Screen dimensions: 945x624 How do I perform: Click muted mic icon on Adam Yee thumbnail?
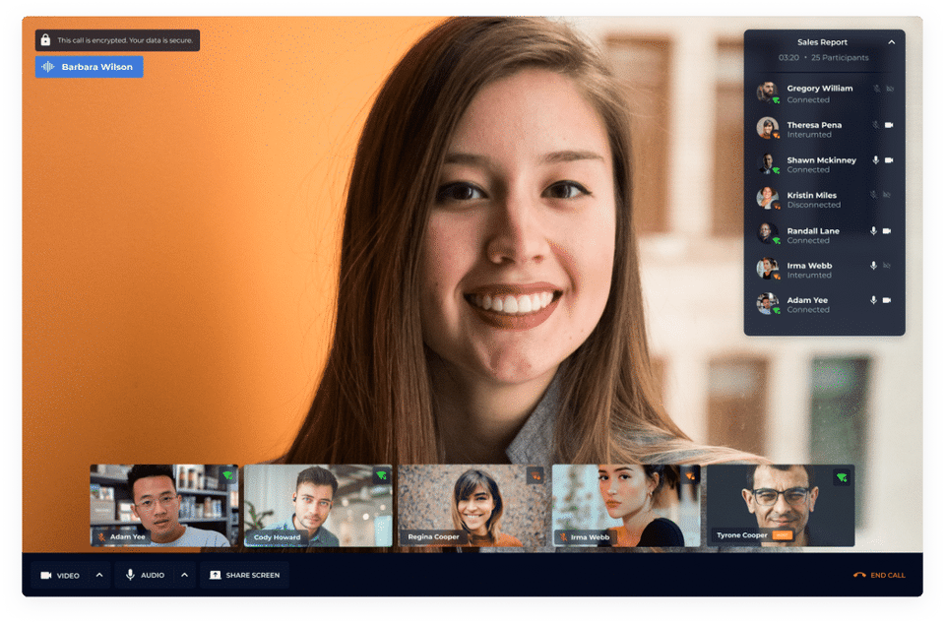click(x=101, y=536)
